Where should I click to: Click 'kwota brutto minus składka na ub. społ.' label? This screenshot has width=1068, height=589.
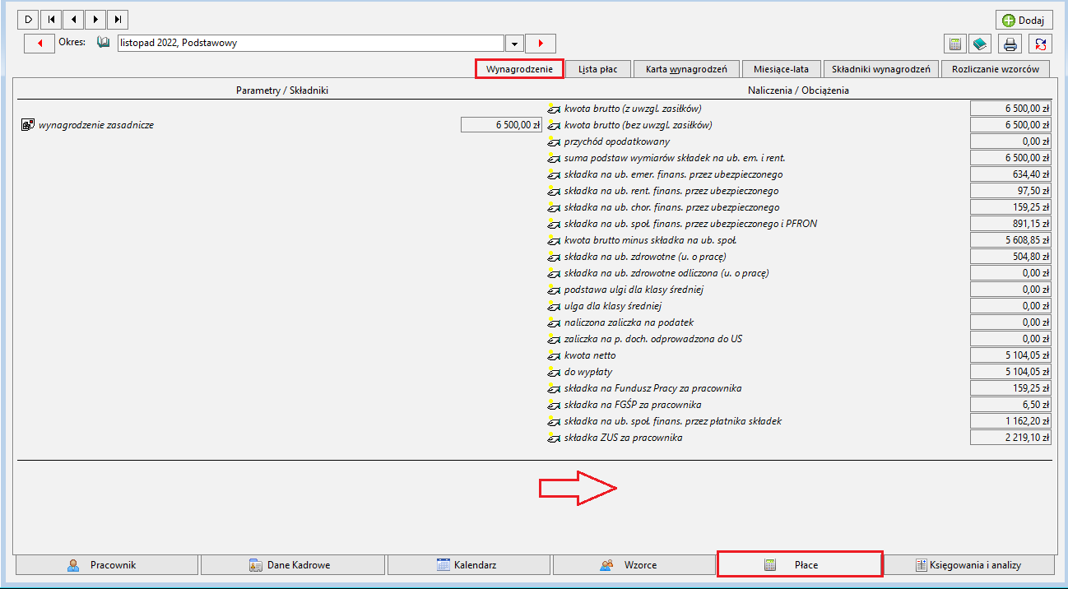tap(649, 240)
